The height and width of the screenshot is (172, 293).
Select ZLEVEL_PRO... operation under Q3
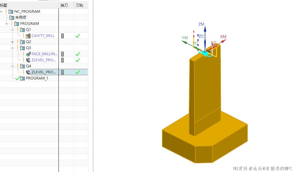click(44, 60)
